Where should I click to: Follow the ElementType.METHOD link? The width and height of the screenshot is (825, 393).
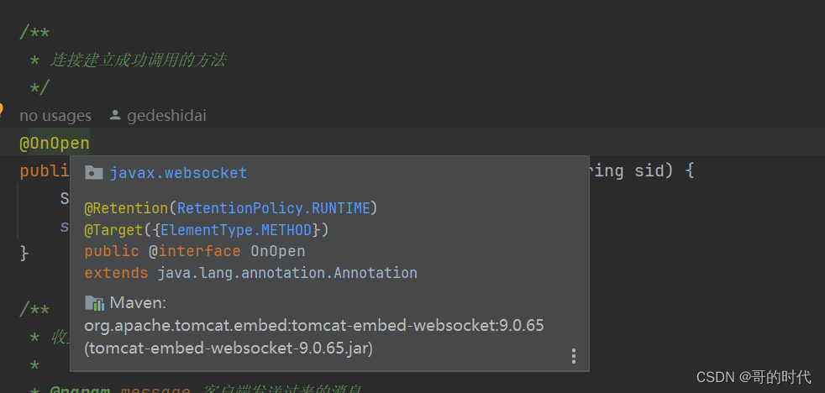236,229
